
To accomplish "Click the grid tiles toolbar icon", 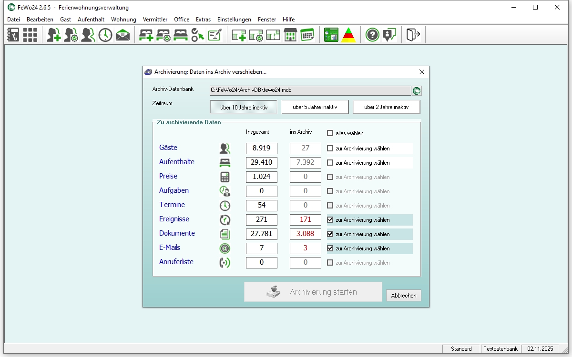I will tap(30, 35).
